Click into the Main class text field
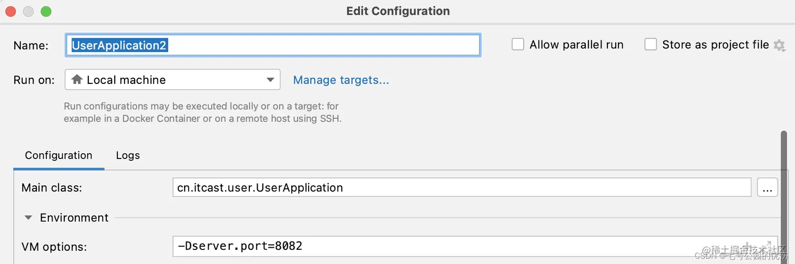 click(x=462, y=187)
